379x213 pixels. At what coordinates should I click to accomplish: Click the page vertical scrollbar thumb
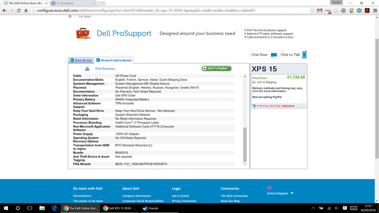[376, 98]
